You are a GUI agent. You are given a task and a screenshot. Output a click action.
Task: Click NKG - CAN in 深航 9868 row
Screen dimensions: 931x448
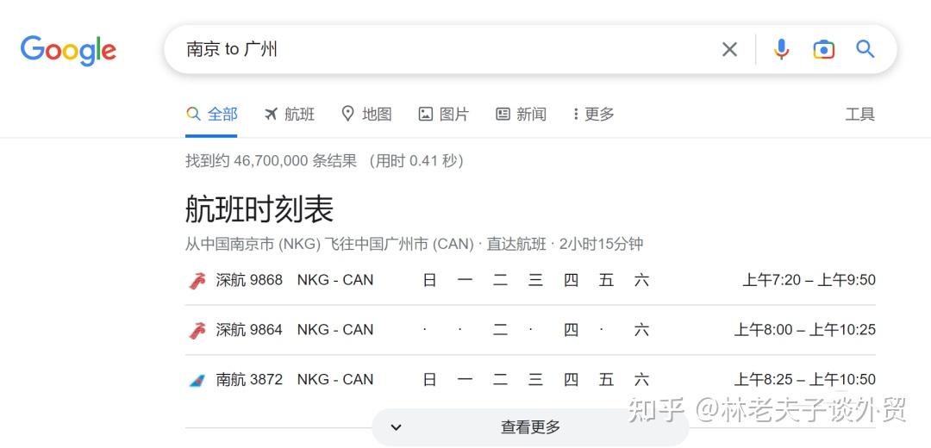coord(335,280)
